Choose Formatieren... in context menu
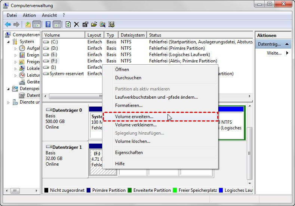Screen dimensions: 295x206 [161, 105]
